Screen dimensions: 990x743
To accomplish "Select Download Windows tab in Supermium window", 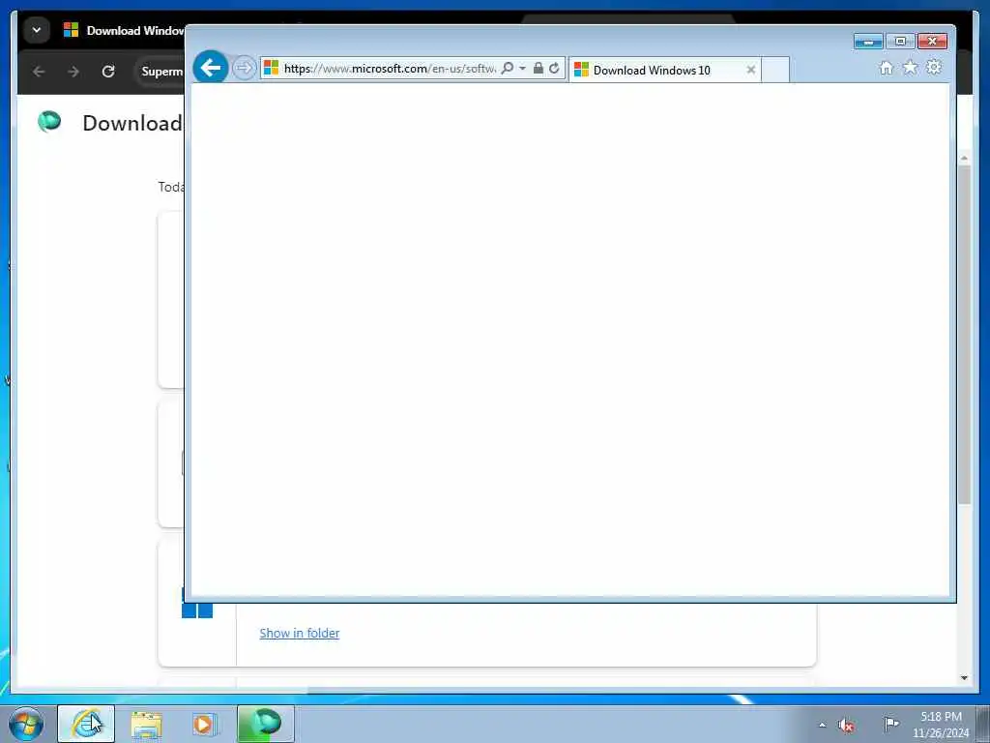I will (x=124, y=30).
